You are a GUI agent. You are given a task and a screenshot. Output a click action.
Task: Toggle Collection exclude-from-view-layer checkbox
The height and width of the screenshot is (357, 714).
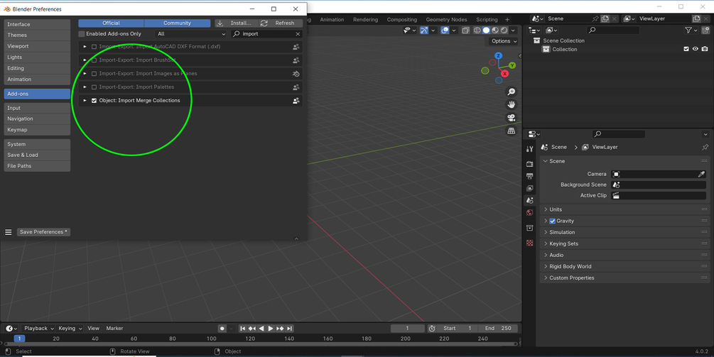click(686, 49)
